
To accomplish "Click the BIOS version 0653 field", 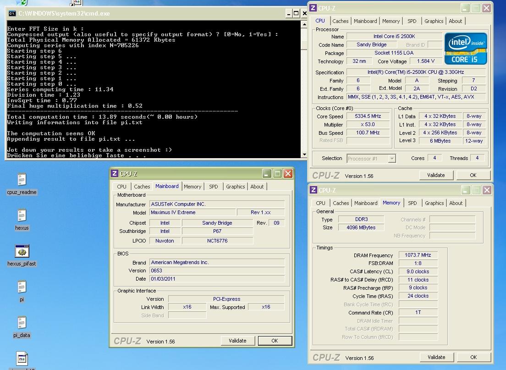I will pyautogui.click(x=217, y=271).
